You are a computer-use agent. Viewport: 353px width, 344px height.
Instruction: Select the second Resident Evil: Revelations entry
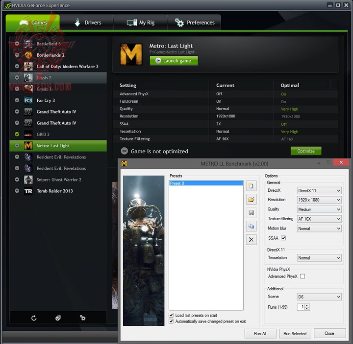coord(58,168)
